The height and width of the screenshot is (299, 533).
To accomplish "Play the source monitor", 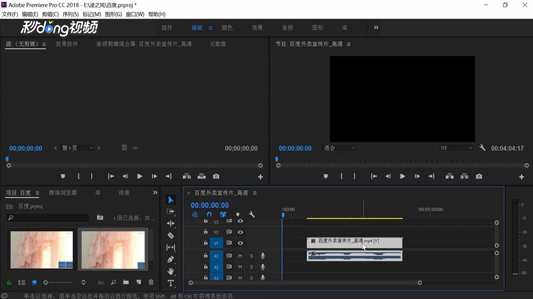I will tap(139, 176).
